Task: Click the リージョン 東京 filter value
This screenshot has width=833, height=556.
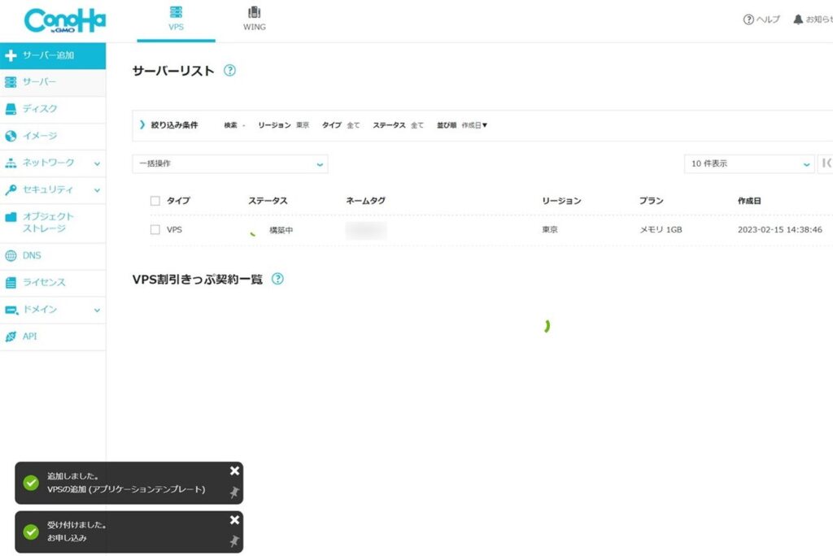Action: click(x=283, y=125)
